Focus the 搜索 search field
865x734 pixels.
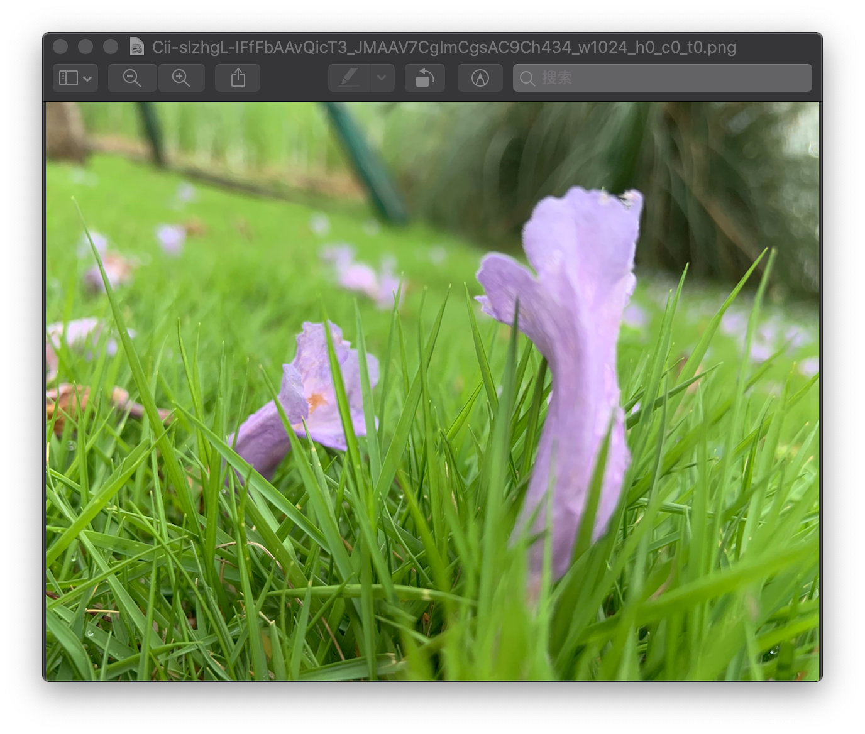coord(663,78)
